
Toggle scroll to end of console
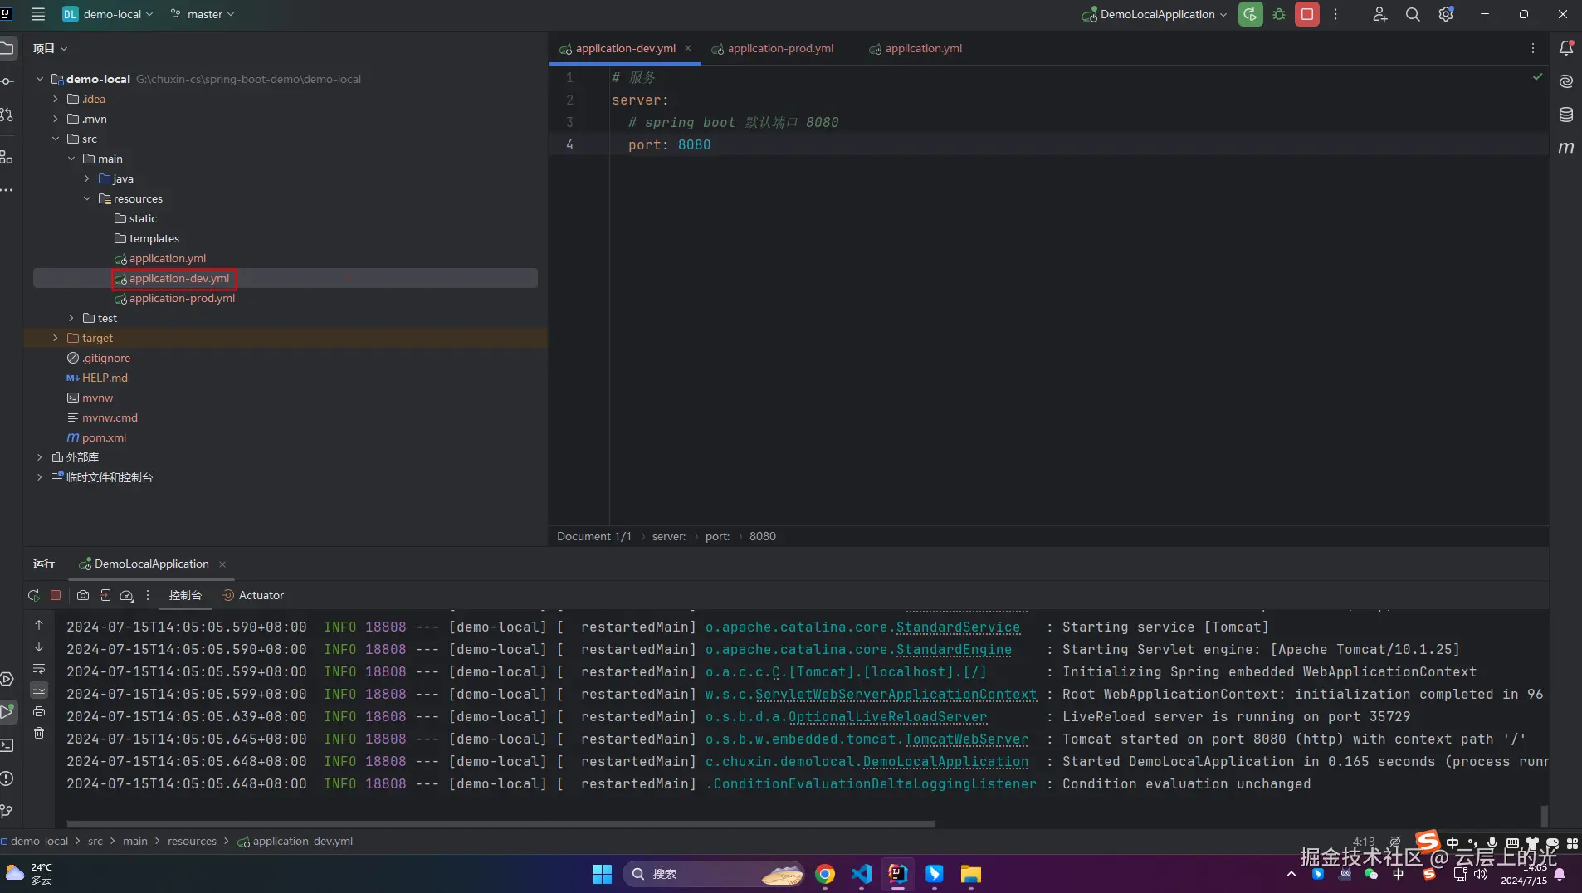[39, 690]
